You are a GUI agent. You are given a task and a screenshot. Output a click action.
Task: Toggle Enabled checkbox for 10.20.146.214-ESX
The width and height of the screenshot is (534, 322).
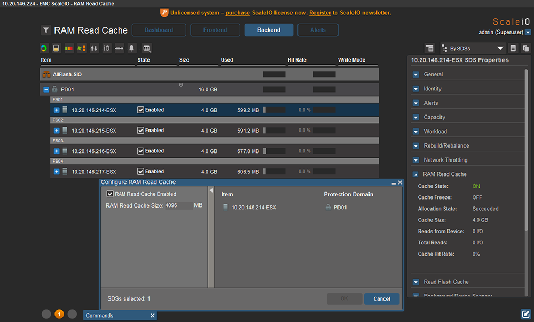[140, 110]
